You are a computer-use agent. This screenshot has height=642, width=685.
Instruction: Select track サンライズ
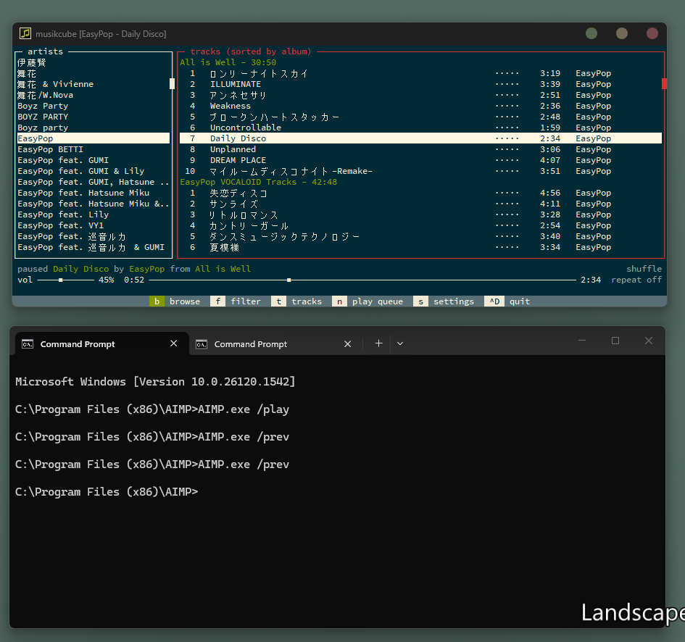point(420,204)
